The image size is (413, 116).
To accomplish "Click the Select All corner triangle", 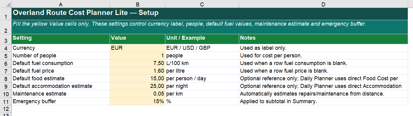I will coord(6,4).
